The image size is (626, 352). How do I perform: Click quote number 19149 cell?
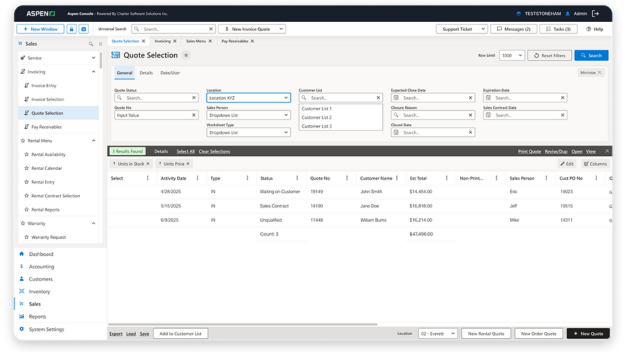pyautogui.click(x=316, y=192)
